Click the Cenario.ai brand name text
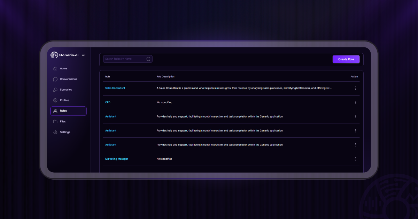Viewport: 418px width, 219px height. tap(69, 55)
